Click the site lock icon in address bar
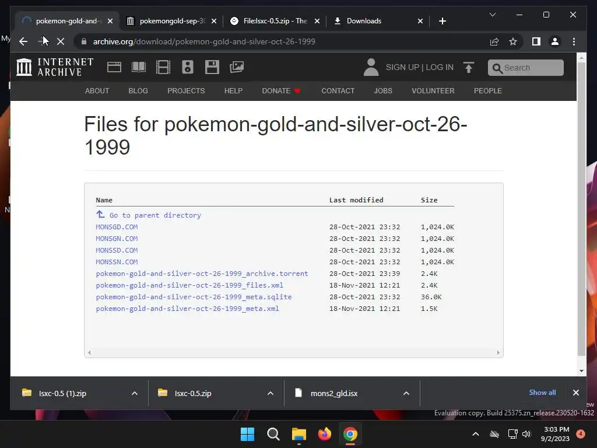The image size is (597, 448). coord(84,41)
